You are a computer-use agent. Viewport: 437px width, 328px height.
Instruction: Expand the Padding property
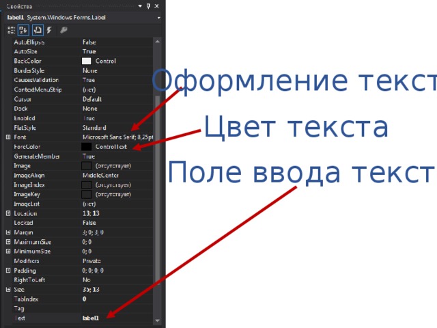point(8,271)
